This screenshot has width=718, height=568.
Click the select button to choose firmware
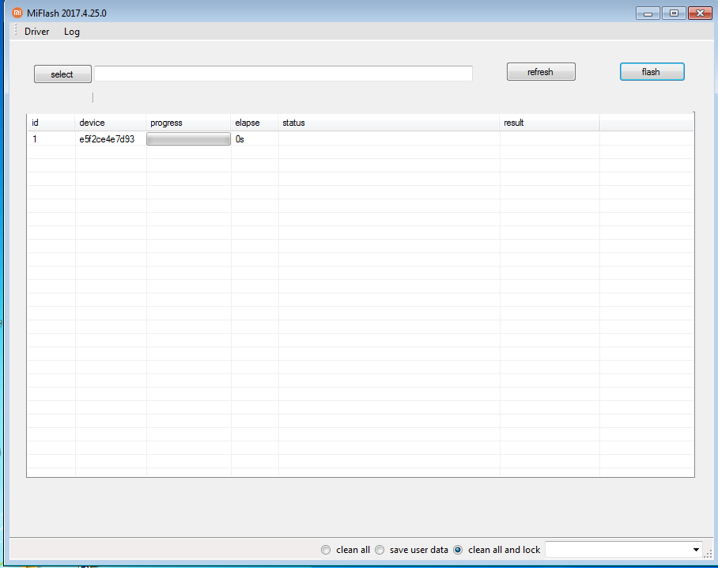coord(62,74)
